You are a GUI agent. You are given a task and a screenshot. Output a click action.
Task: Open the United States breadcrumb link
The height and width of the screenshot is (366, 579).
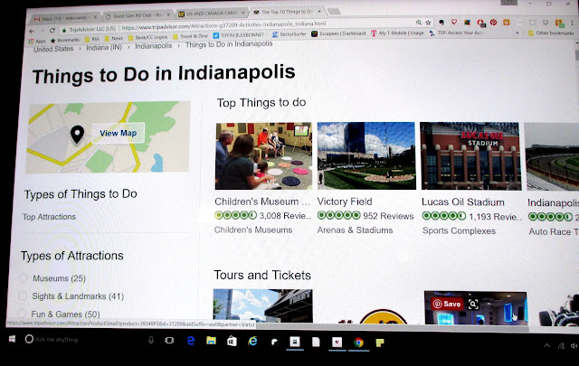pyautogui.click(x=53, y=49)
